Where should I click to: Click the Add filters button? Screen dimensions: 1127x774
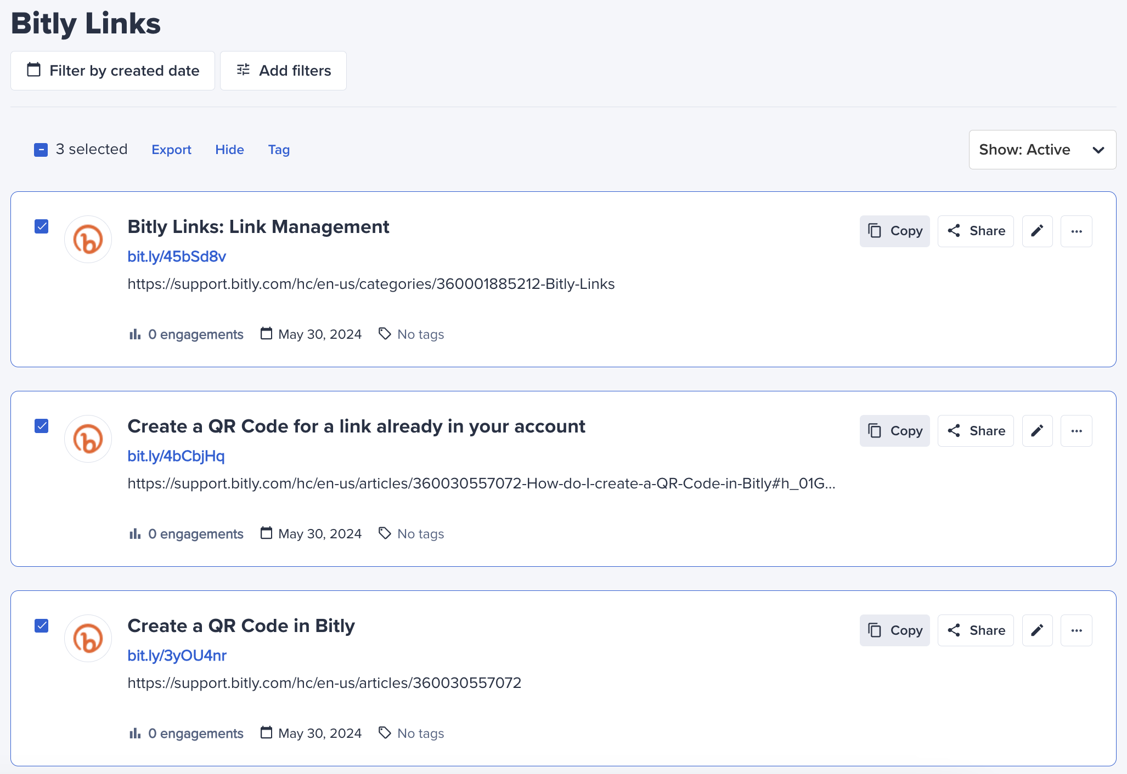pyautogui.click(x=283, y=71)
